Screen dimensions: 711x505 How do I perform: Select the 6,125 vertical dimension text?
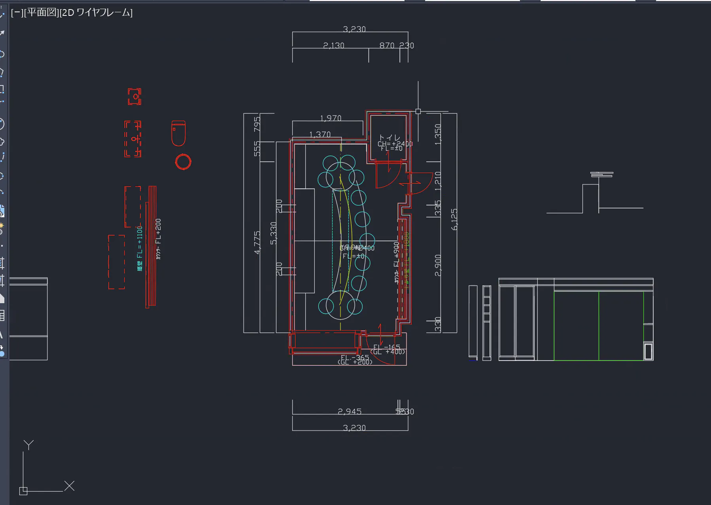click(x=454, y=219)
